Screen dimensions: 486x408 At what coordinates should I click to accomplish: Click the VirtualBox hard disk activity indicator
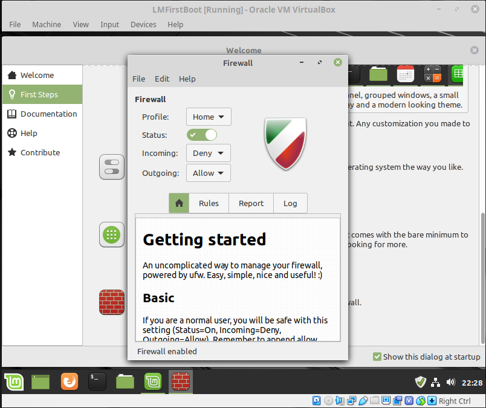[x=317, y=401]
